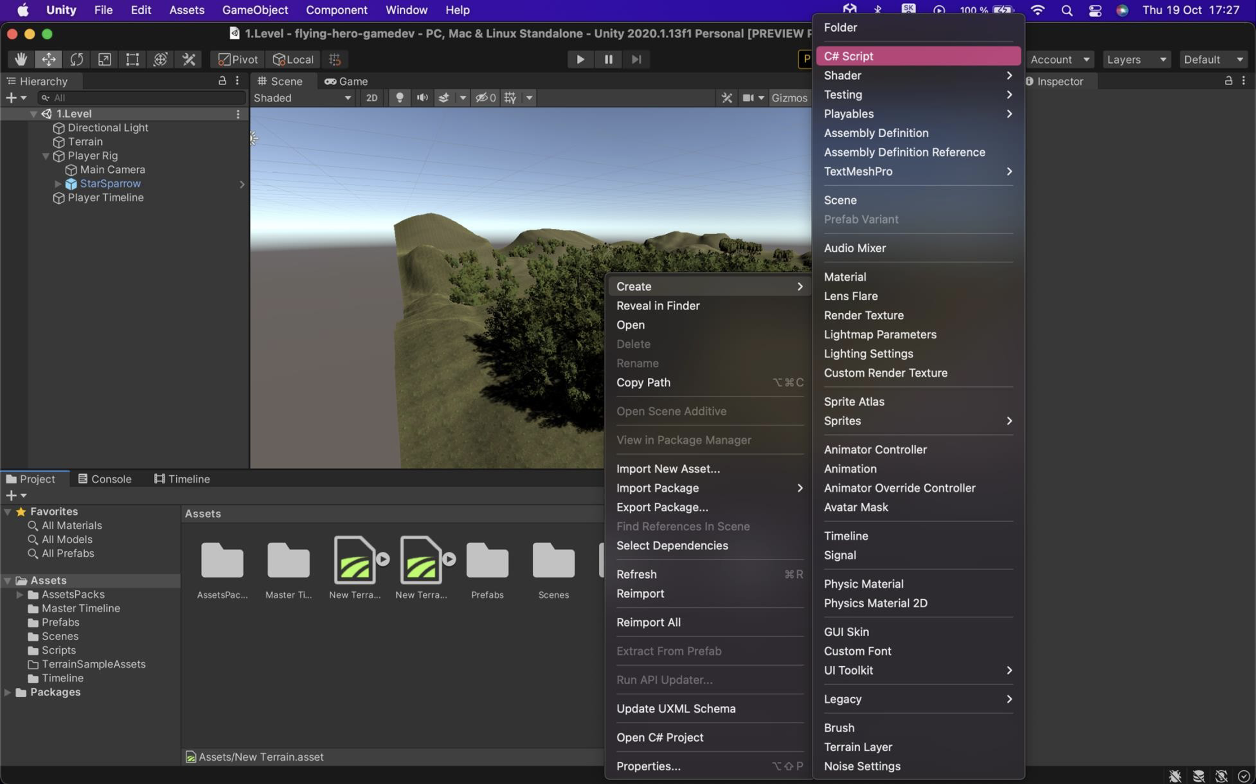The image size is (1257, 784).
Task: Open Shaded draw mode dropdown
Action: click(x=302, y=97)
